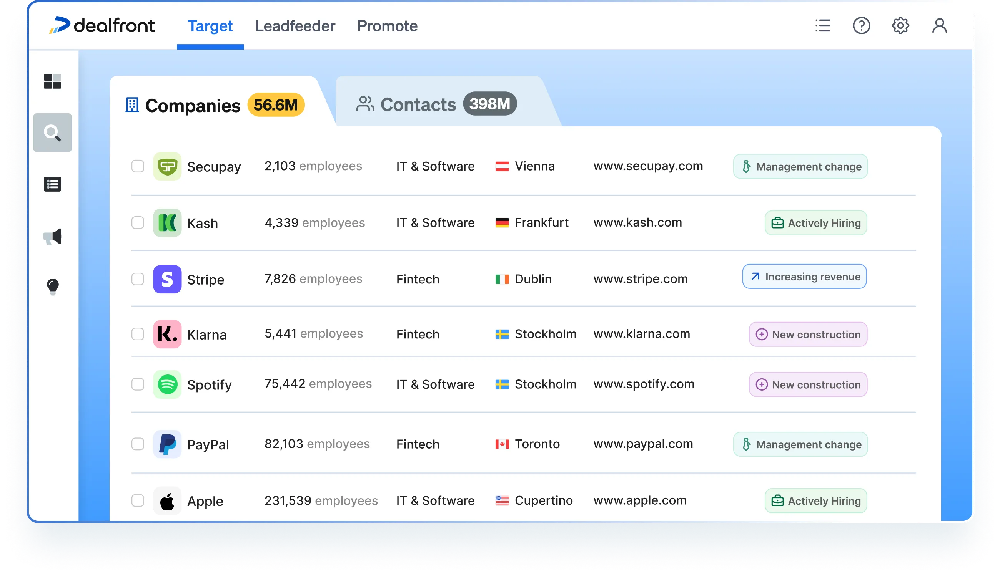Click 'IT & Software' in Kash row

coord(435,223)
